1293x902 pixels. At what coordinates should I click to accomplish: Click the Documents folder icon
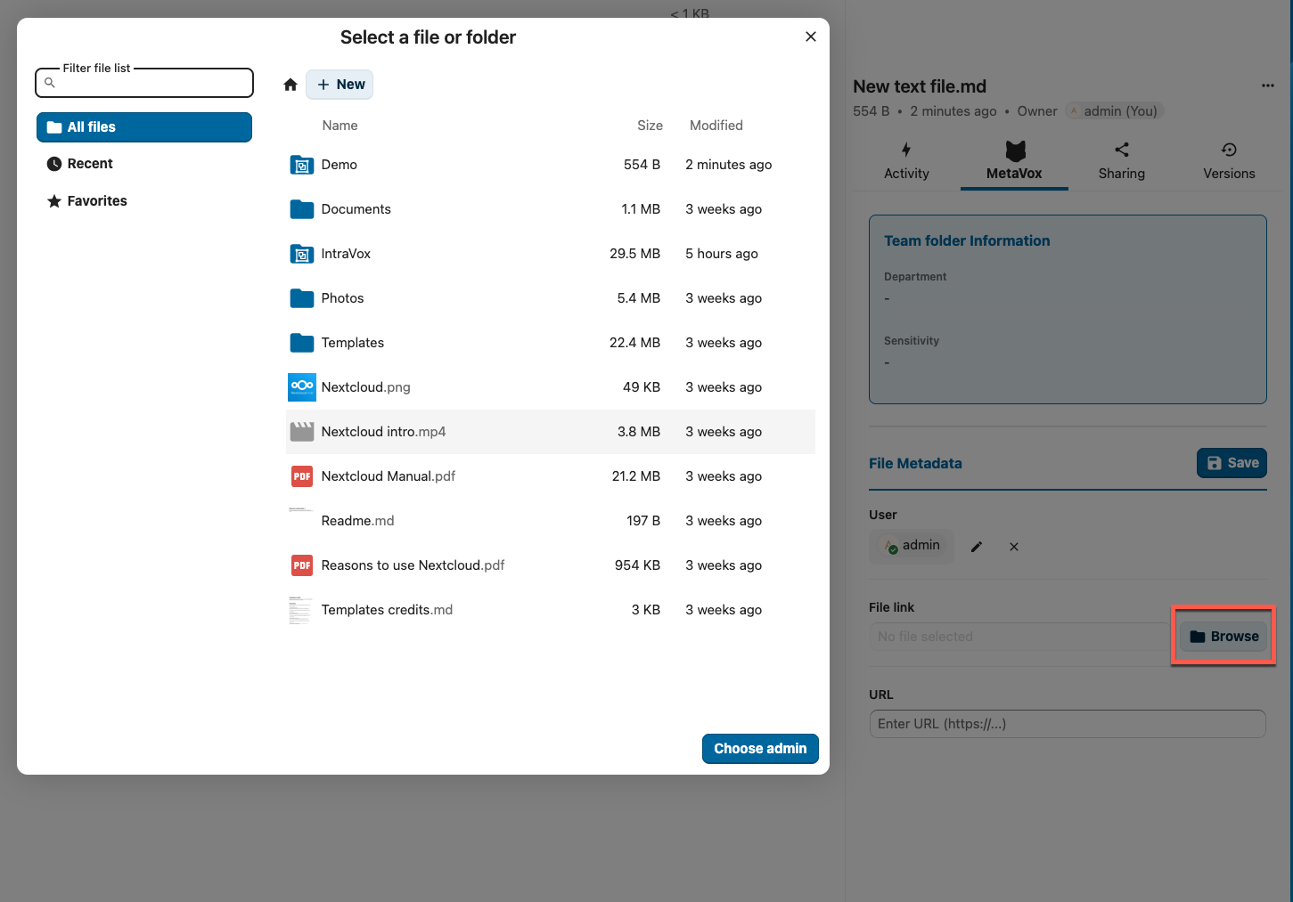(x=302, y=209)
